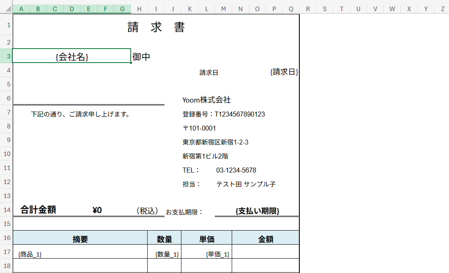Click the 摘要 table header cell
Screen dimensions: 449x273
click(x=80, y=239)
